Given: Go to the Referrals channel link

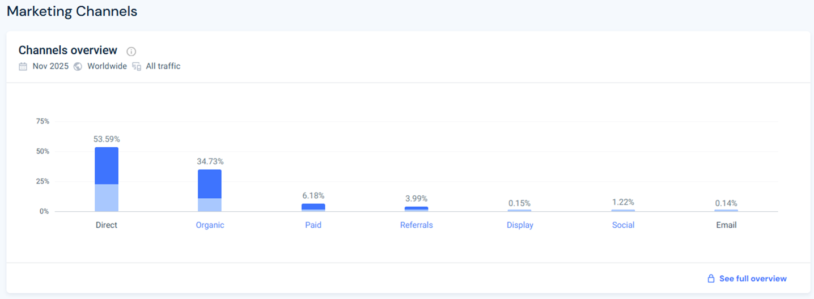Looking at the screenshot, I should coord(416,225).
